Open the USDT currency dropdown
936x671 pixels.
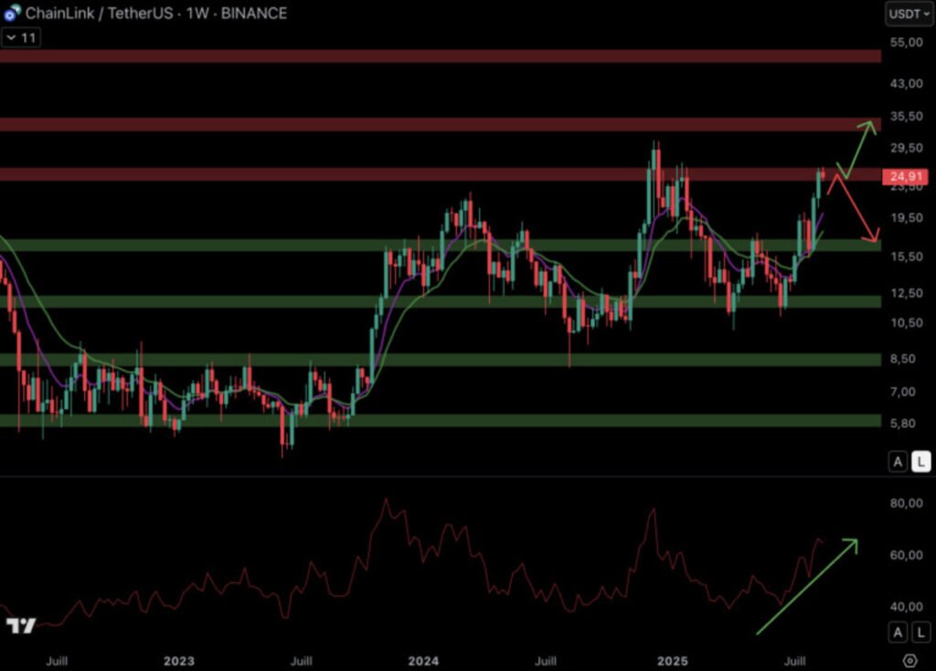pyautogui.click(x=909, y=14)
